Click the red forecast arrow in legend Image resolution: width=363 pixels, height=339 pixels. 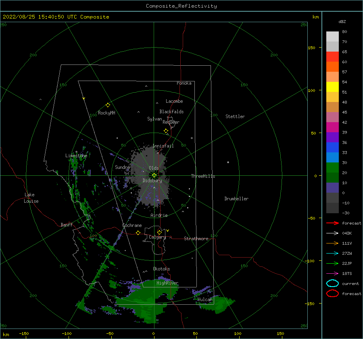[x=332, y=223]
